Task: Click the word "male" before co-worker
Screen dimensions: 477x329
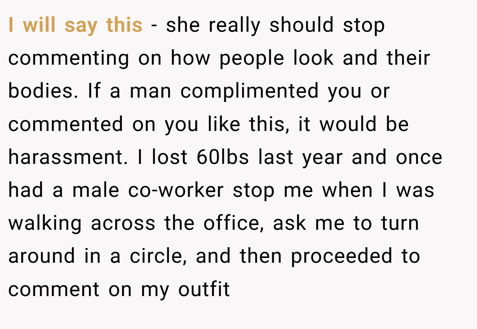Action: click(95, 190)
